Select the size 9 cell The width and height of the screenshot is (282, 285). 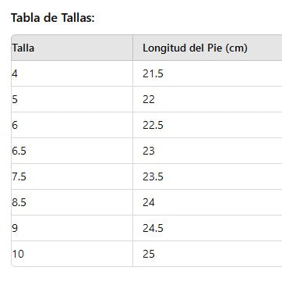pos(72,228)
